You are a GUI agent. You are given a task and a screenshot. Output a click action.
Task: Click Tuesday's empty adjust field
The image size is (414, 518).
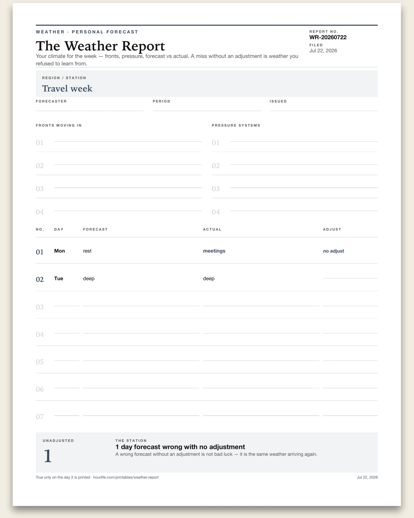[x=350, y=275]
